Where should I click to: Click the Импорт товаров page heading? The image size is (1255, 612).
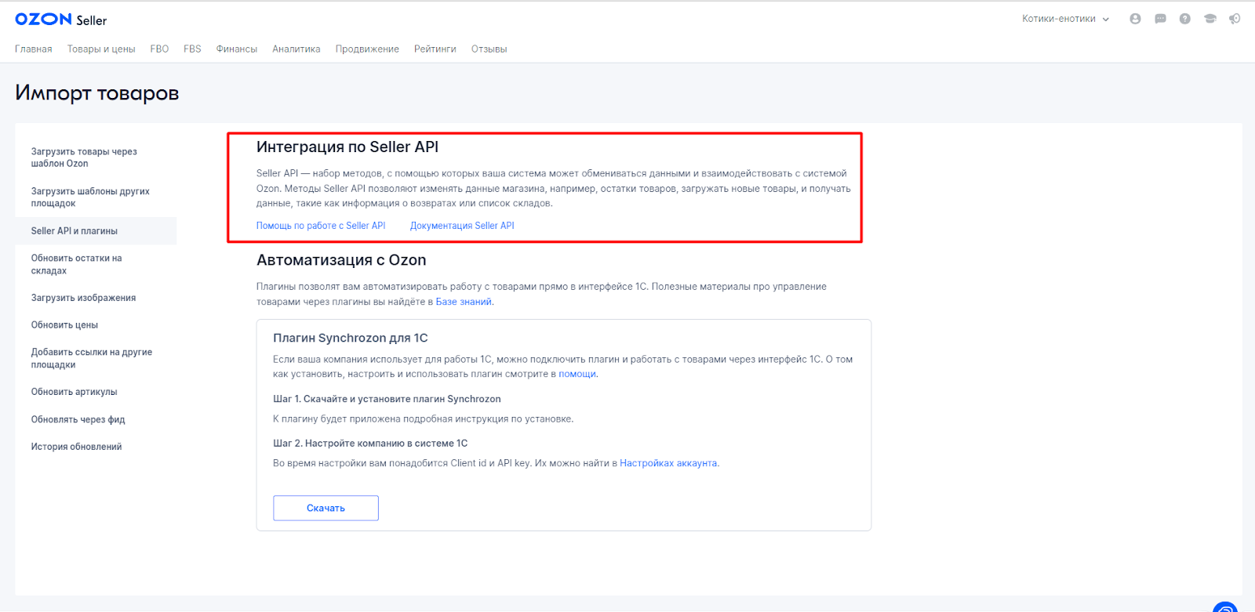[97, 93]
